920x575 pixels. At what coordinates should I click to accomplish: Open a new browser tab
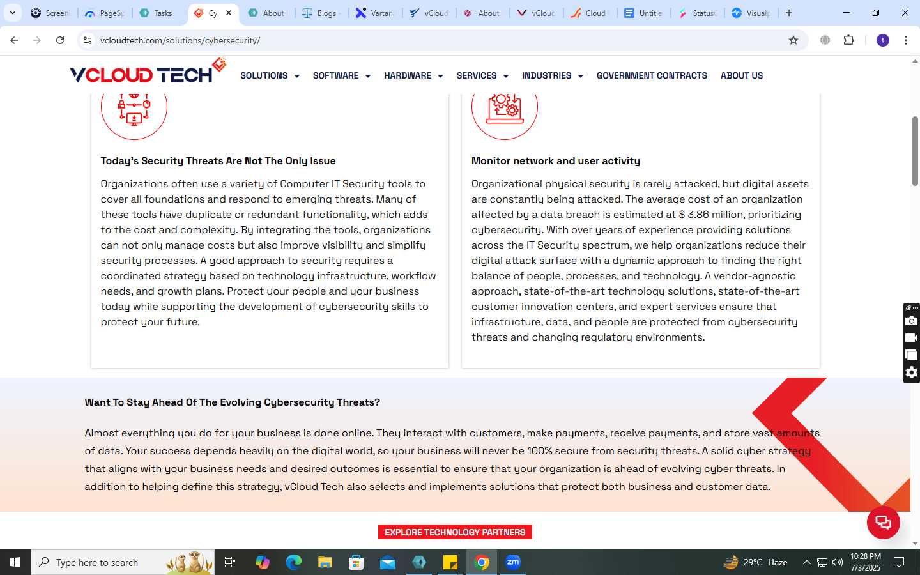[789, 13]
